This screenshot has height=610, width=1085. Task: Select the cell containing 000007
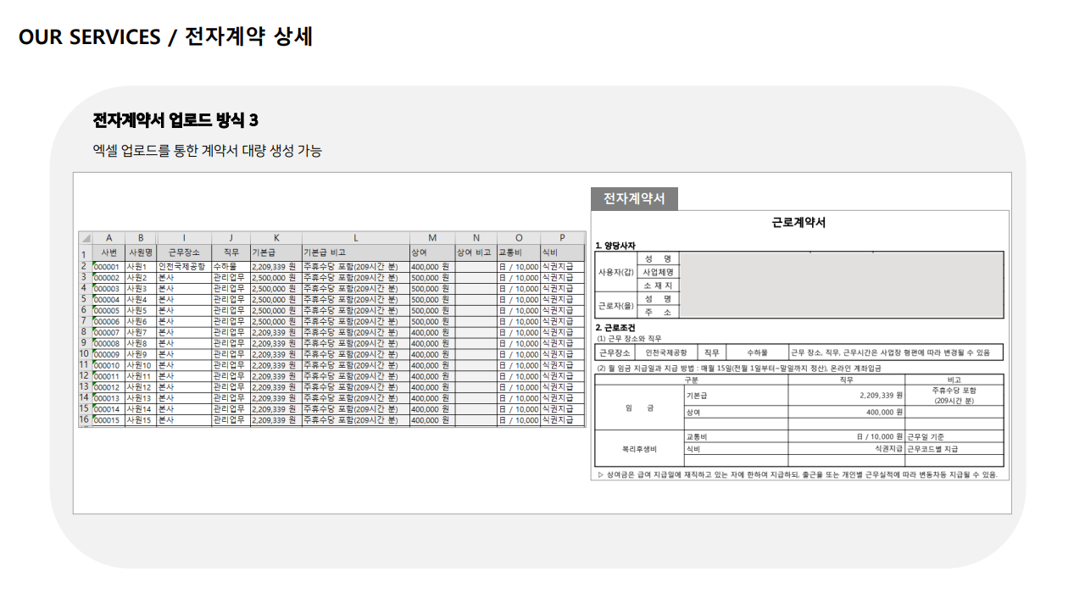108,332
